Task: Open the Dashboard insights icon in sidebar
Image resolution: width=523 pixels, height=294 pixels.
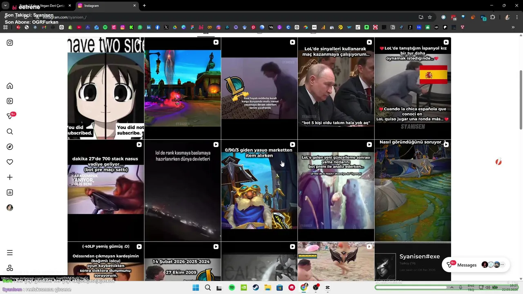Action: click(x=10, y=192)
